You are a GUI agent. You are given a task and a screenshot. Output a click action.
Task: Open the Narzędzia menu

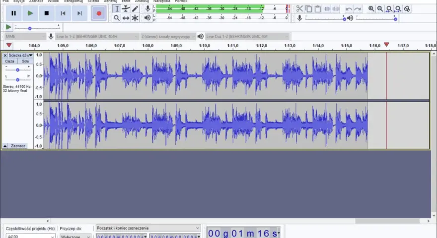[162, 1]
